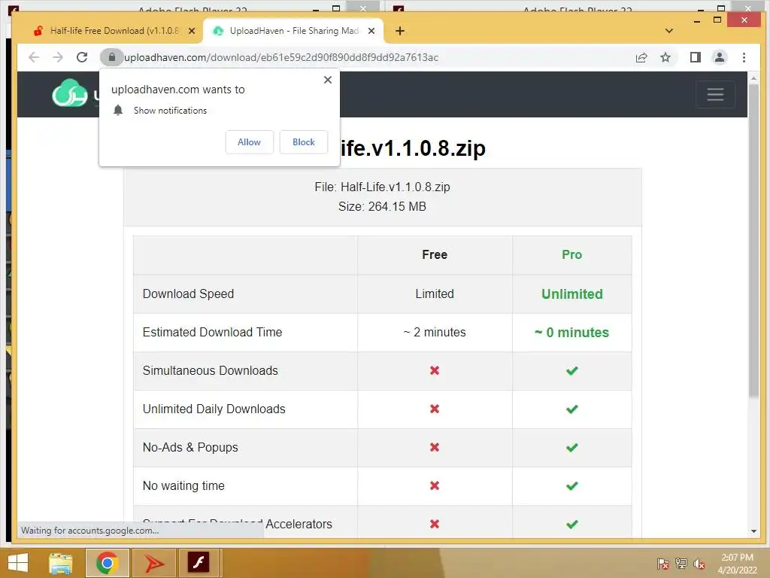770x578 pixels.
Task: Click the '~ 2 minutes' Free estimate
Action: (x=435, y=332)
